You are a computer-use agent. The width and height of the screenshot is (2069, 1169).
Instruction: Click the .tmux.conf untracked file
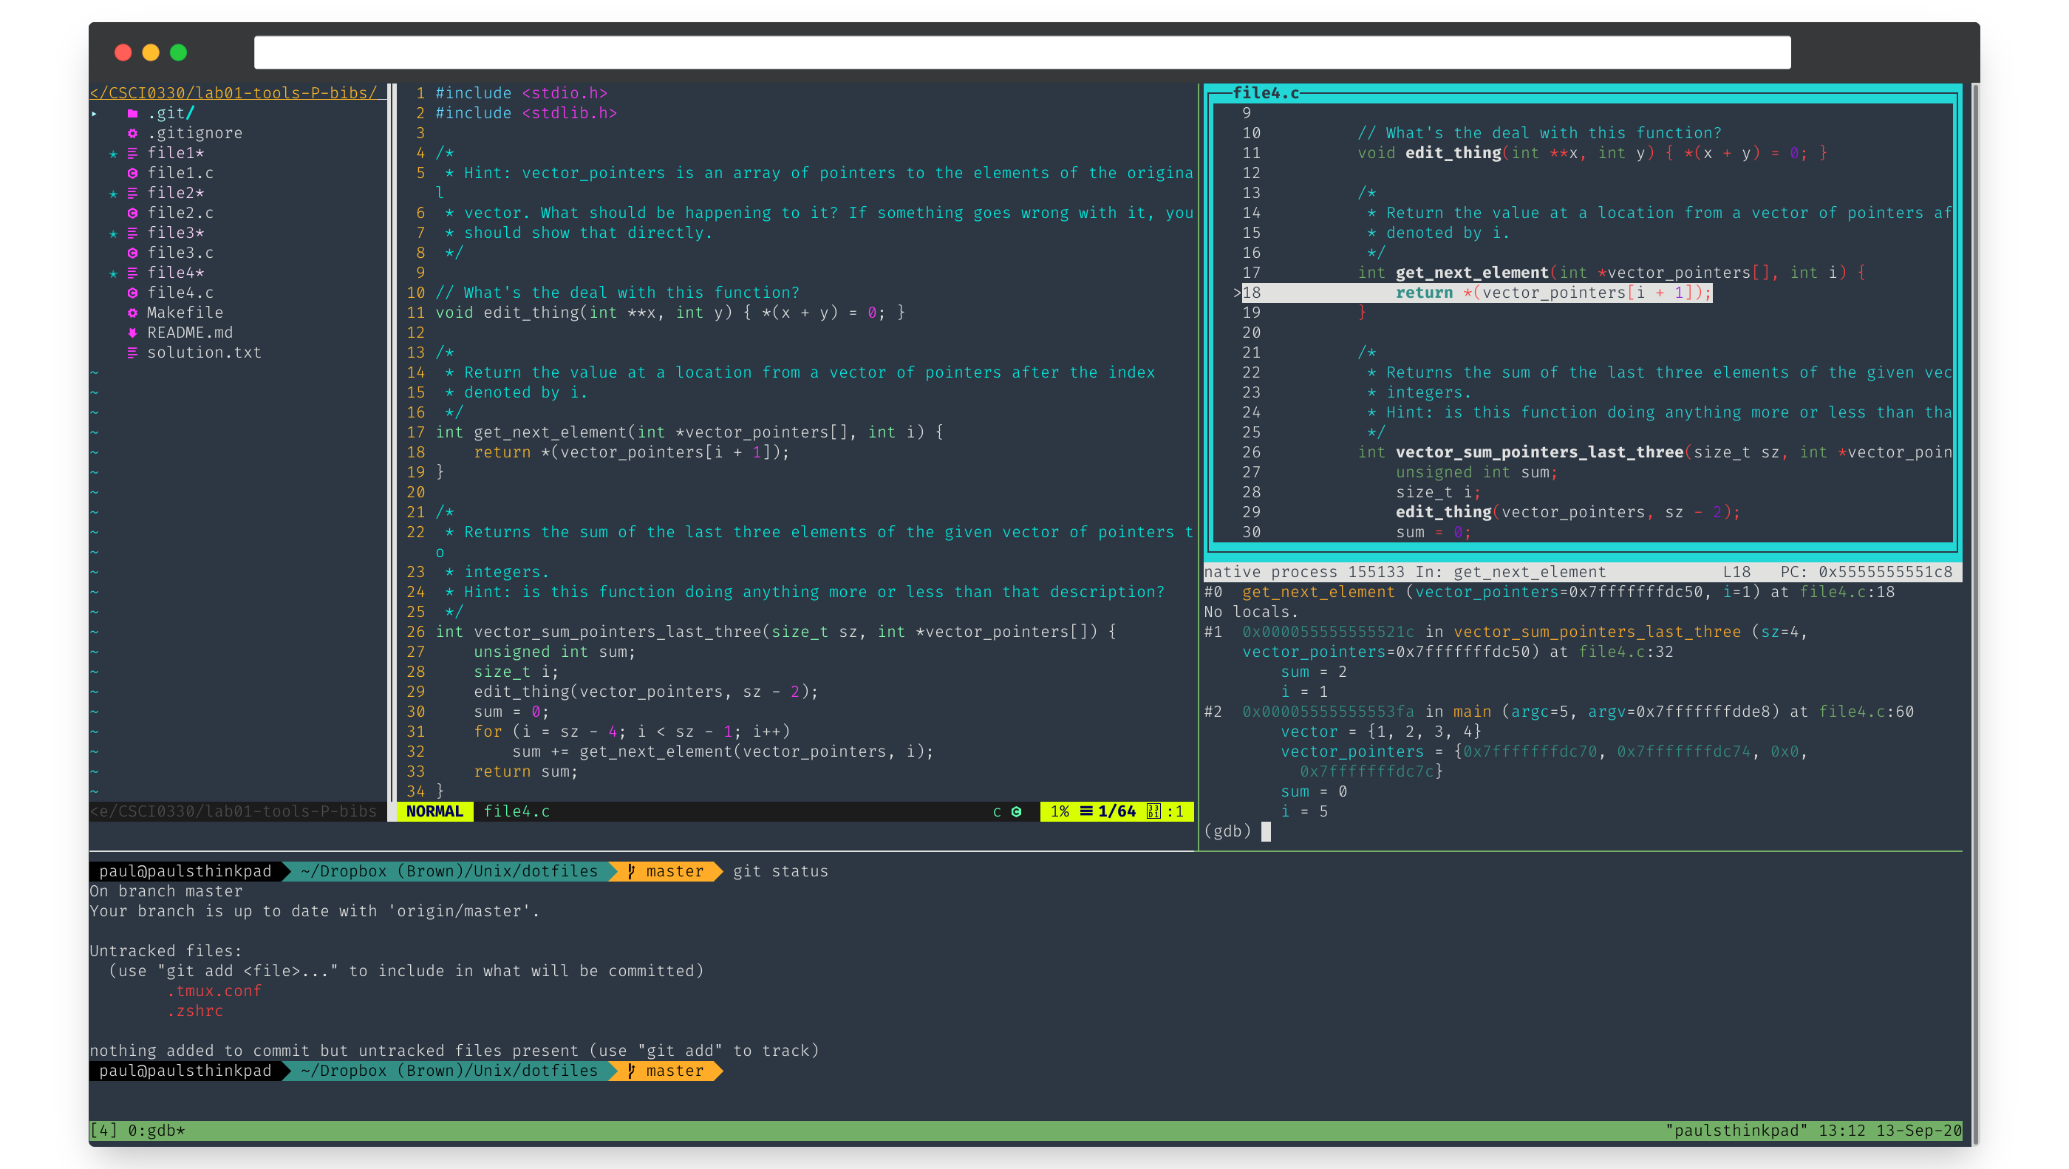214,992
